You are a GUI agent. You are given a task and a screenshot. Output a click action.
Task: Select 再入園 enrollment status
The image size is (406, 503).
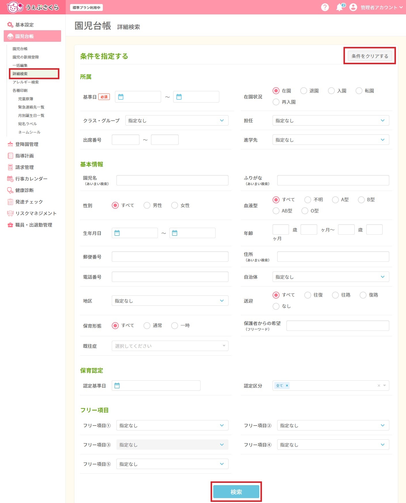coord(276,102)
